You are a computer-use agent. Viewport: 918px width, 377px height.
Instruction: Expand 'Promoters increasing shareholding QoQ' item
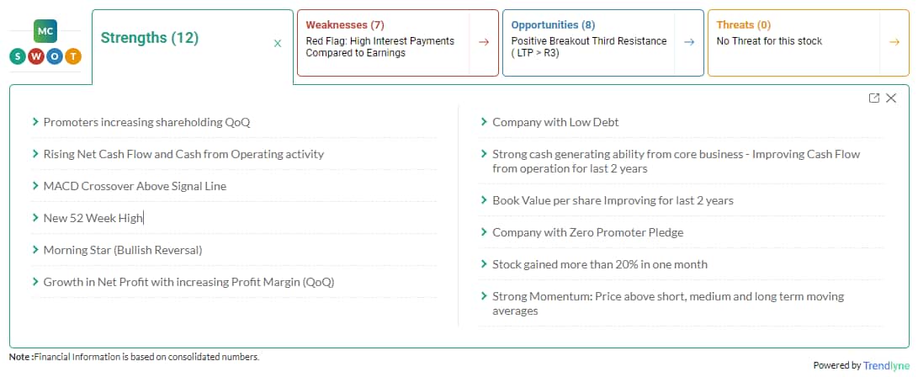(146, 122)
